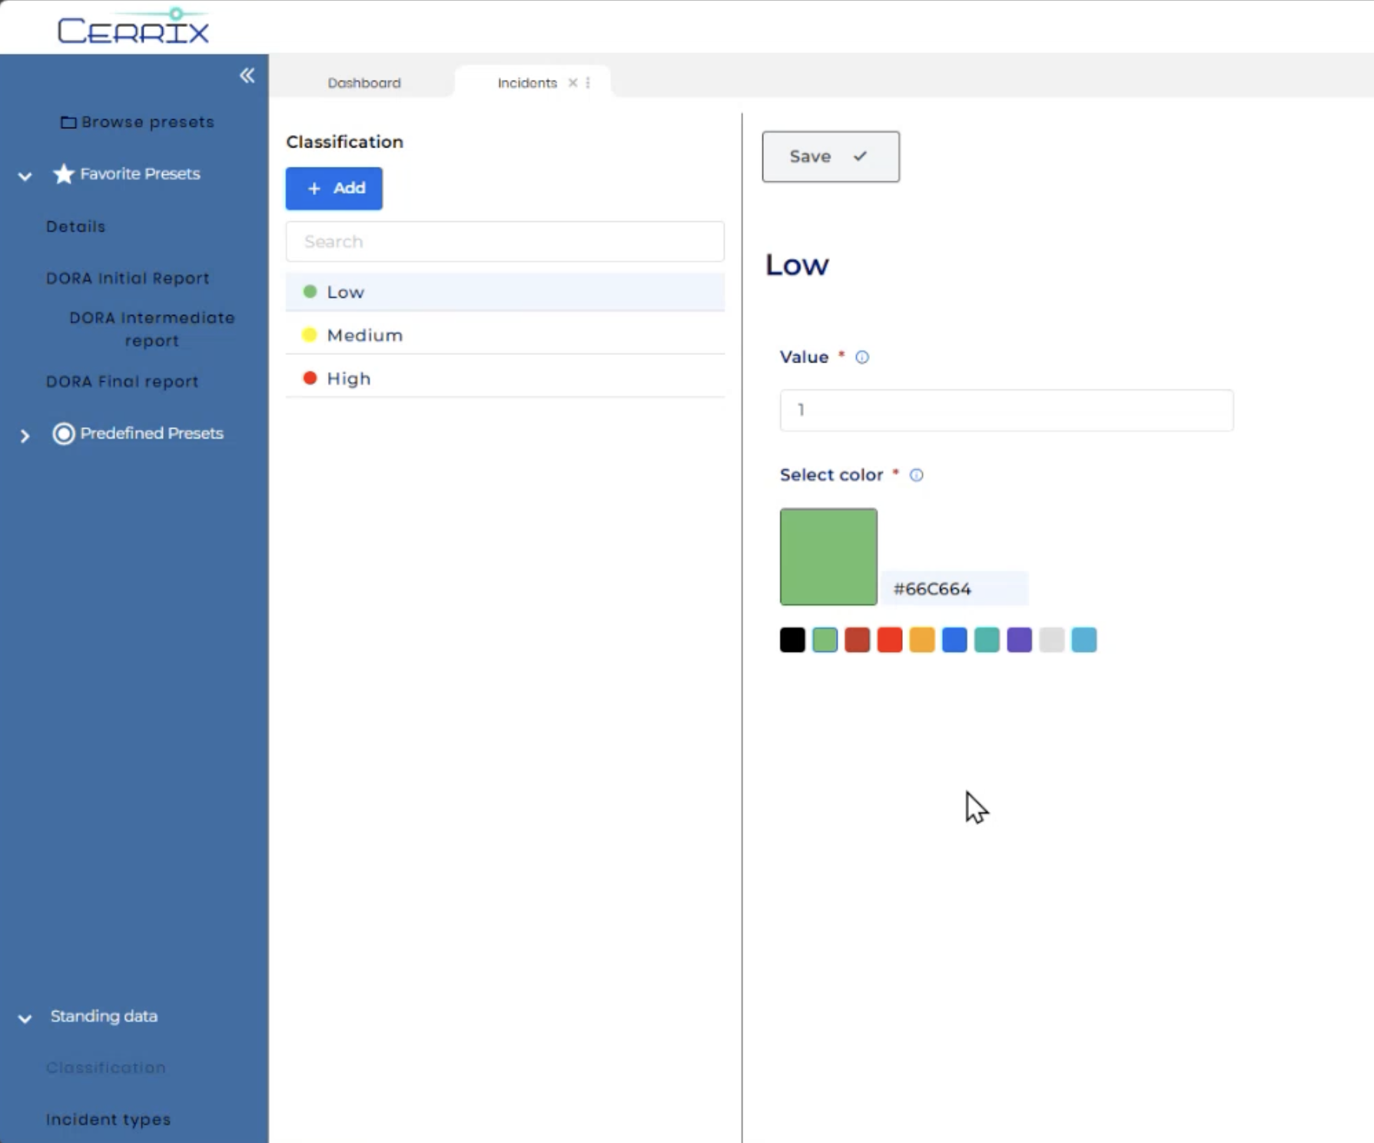Click the info icon next to Value
This screenshot has width=1374, height=1143.
click(x=862, y=357)
